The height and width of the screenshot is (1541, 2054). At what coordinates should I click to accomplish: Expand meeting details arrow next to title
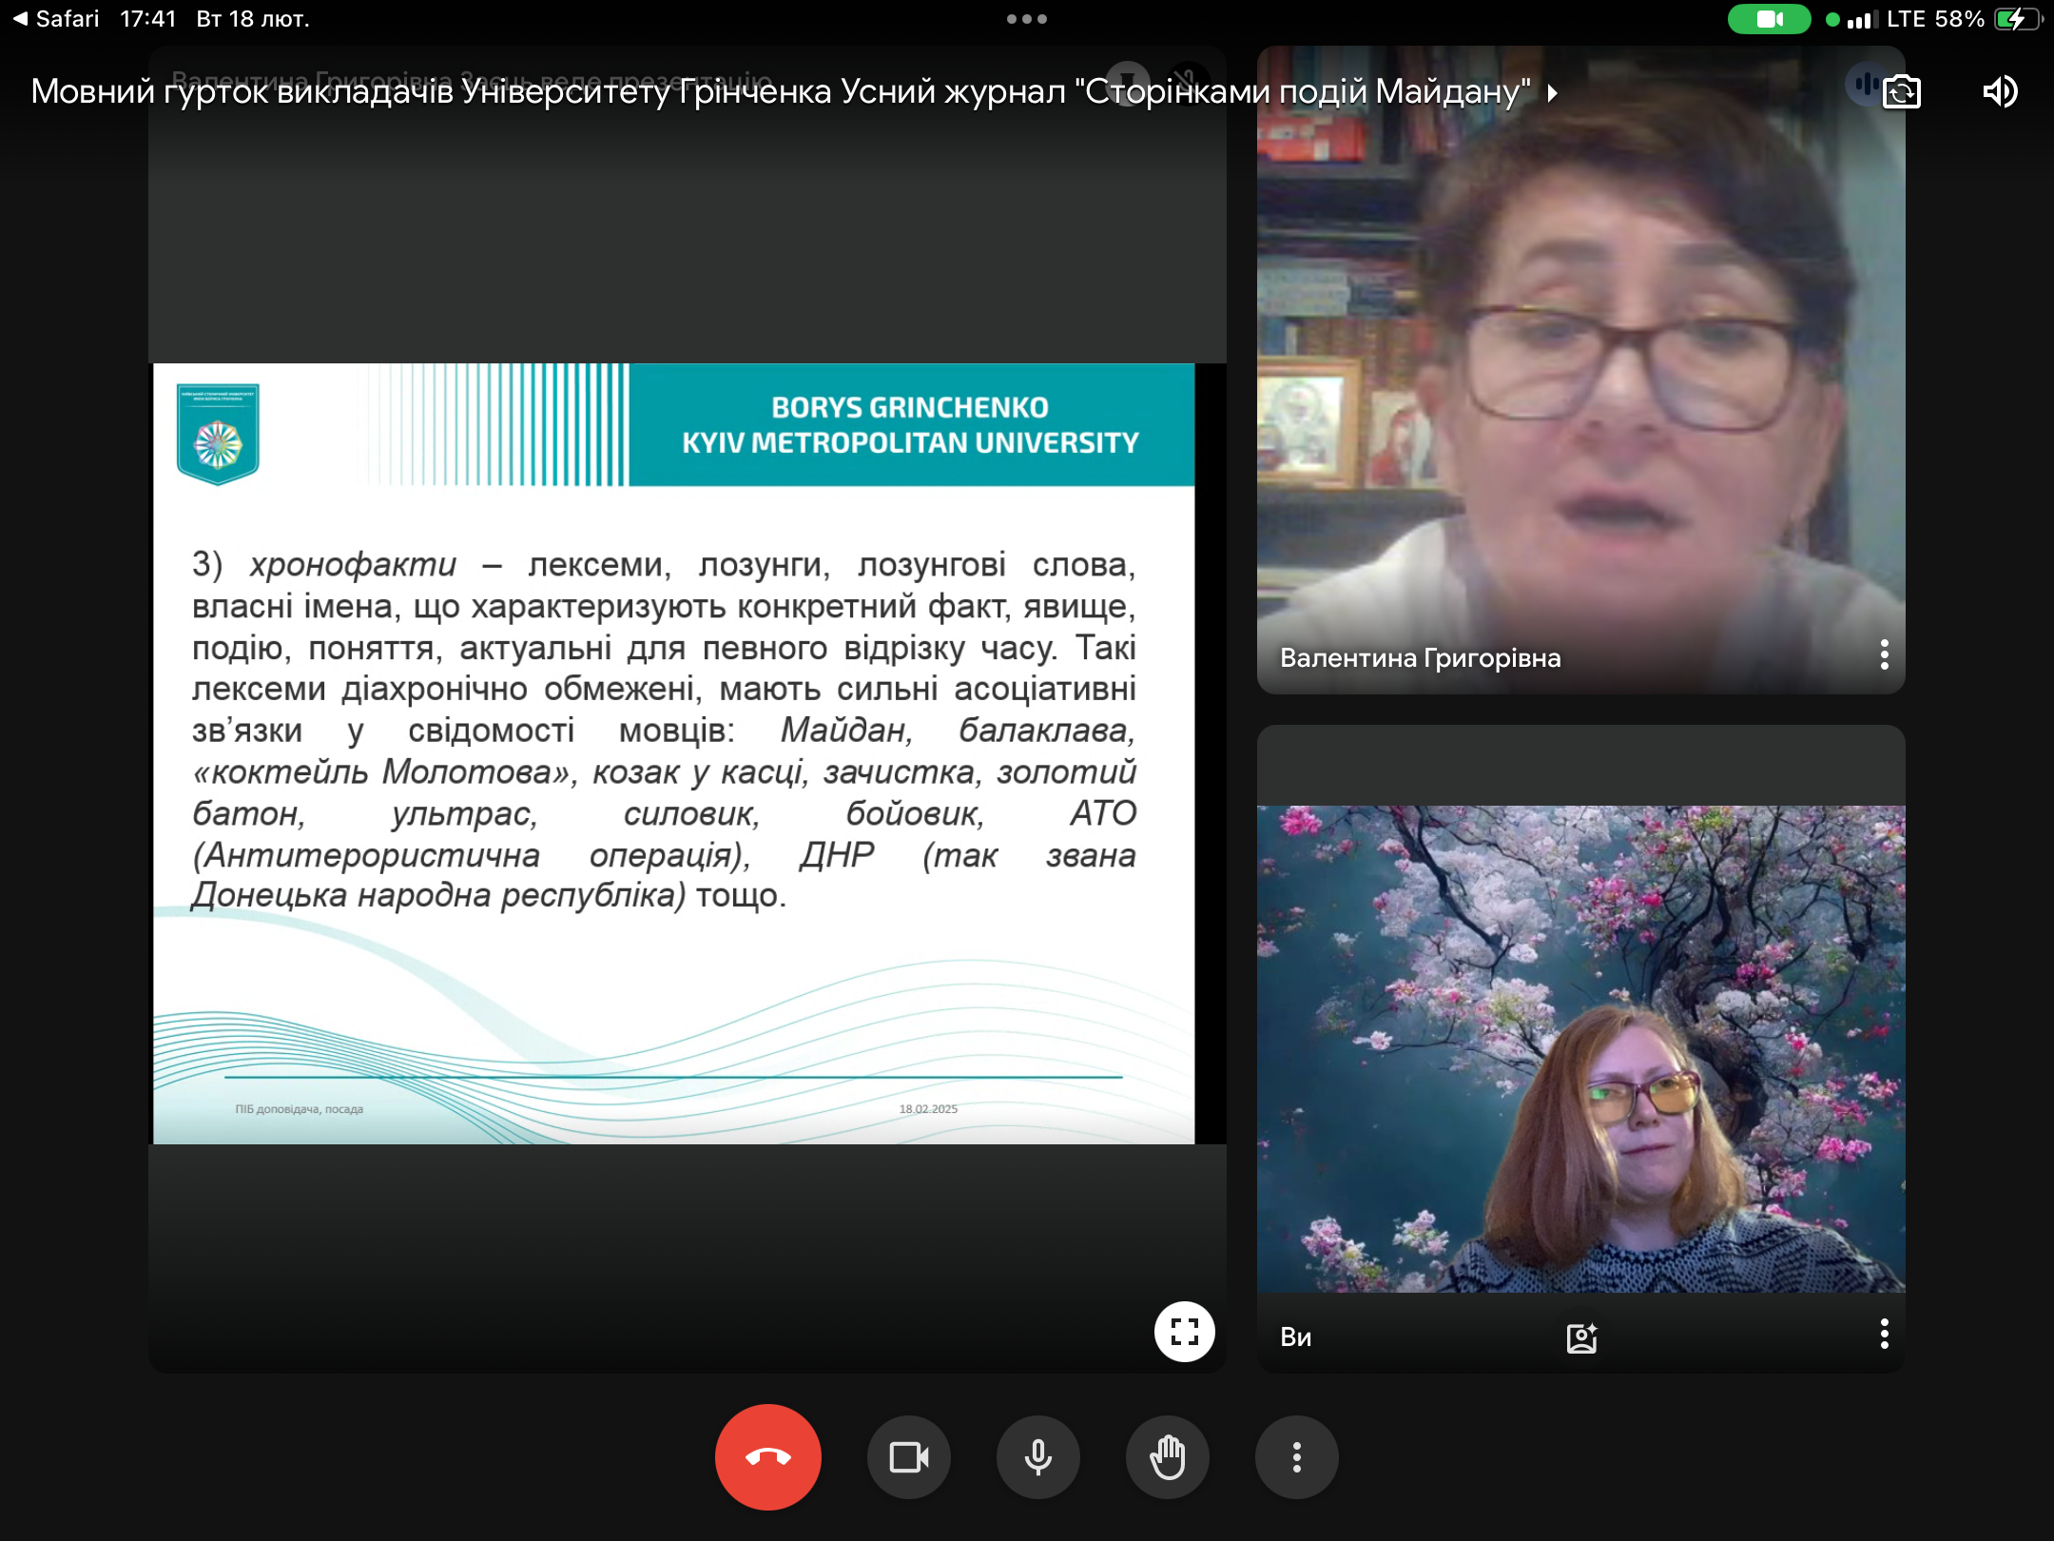[x=1553, y=92]
